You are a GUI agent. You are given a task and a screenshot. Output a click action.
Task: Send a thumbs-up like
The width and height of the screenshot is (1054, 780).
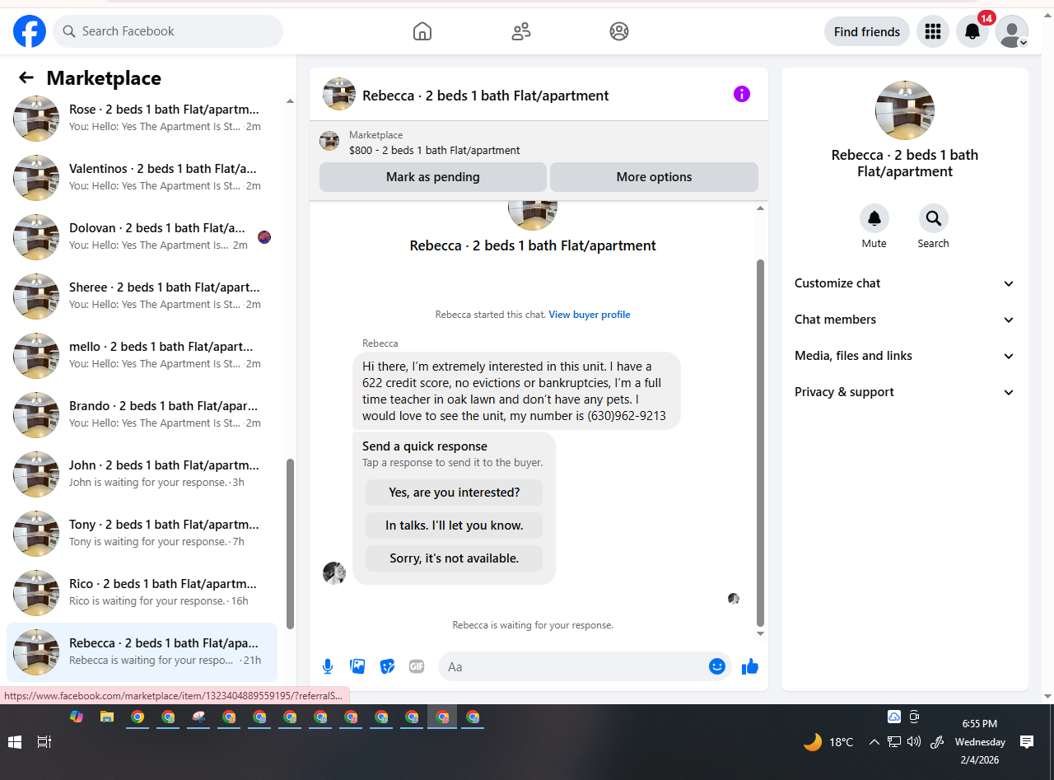pyautogui.click(x=749, y=666)
